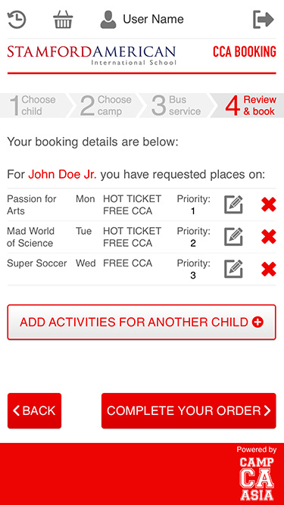Add activities for another child
This screenshot has height=505, width=284.
click(142, 322)
